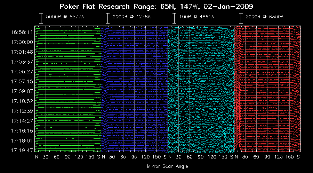Screen dimensions: 313x173
Task: Click the 16:58:11 time label
Action: [x=22, y=32]
